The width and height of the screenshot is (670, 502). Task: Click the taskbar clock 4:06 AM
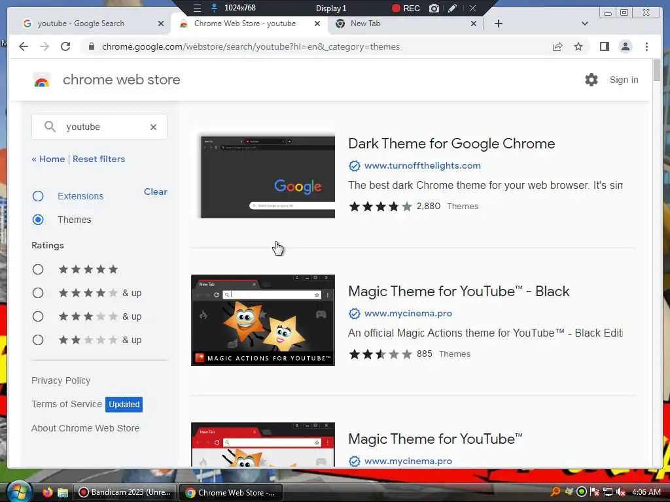(646, 492)
